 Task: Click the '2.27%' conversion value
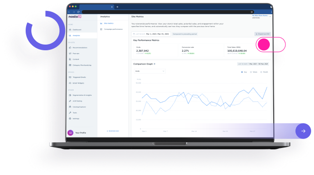point(185,51)
